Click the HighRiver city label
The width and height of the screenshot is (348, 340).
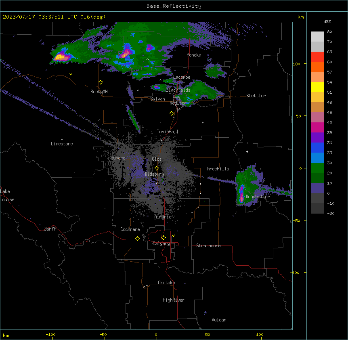174,300
